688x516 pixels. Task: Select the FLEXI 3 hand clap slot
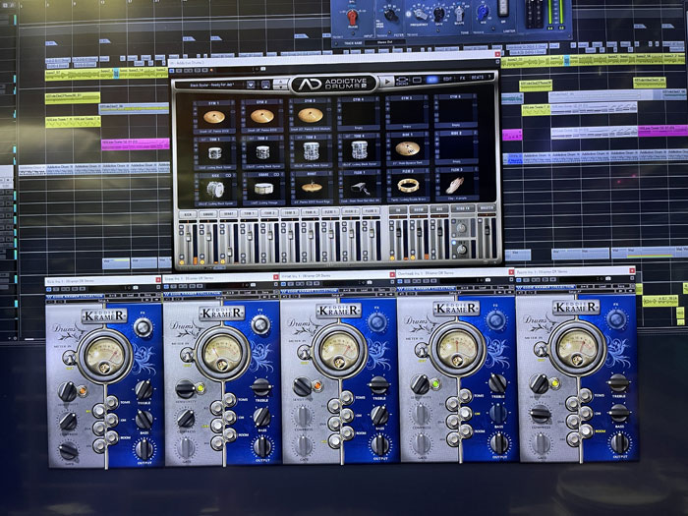tap(455, 185)
